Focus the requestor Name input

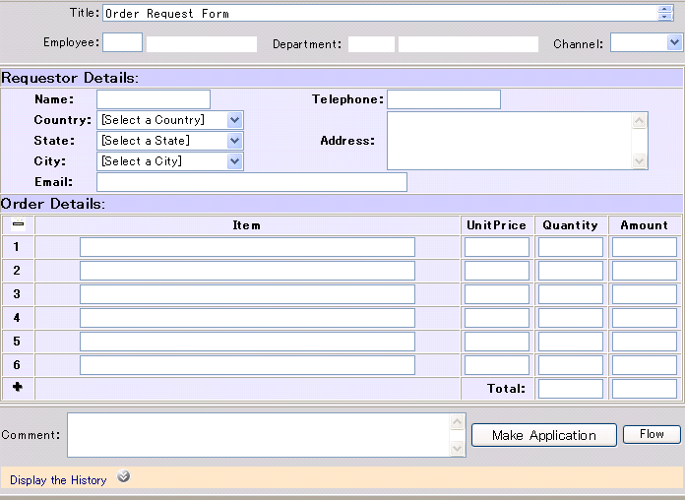point(154,99)
